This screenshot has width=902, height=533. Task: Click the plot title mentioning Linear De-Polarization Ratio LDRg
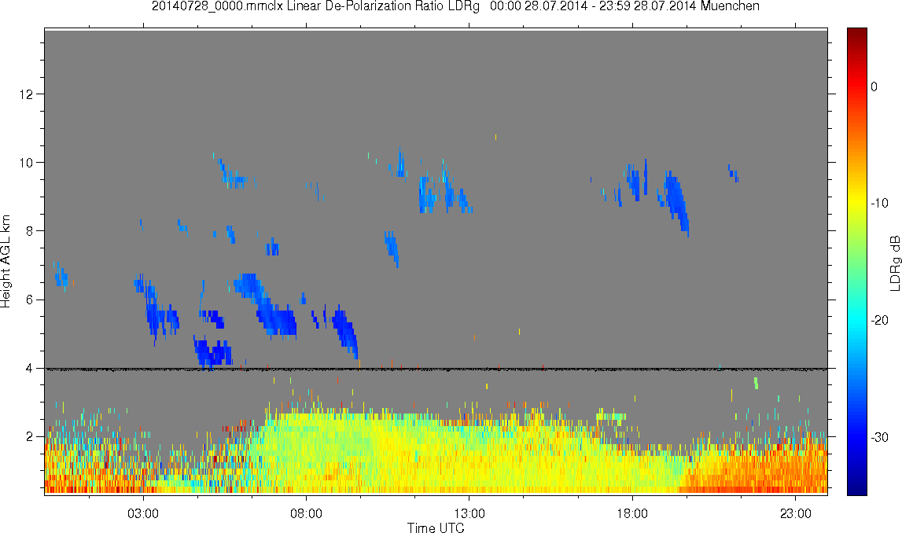coord(455,6)
